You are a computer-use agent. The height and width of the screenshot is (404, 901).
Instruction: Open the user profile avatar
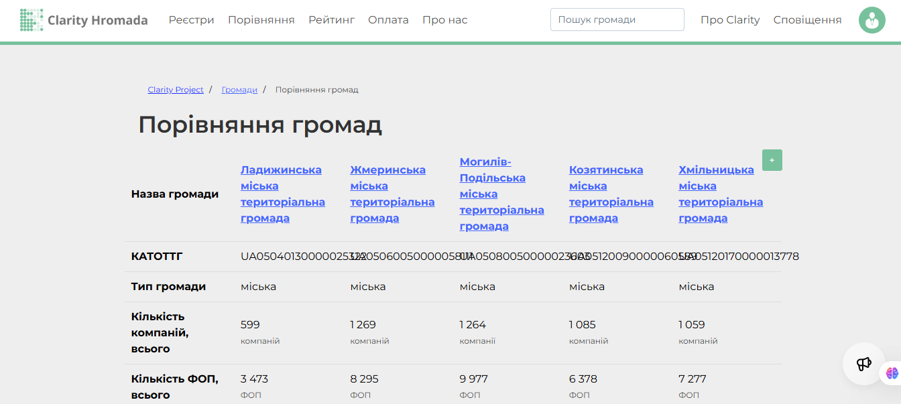[872, 20]
